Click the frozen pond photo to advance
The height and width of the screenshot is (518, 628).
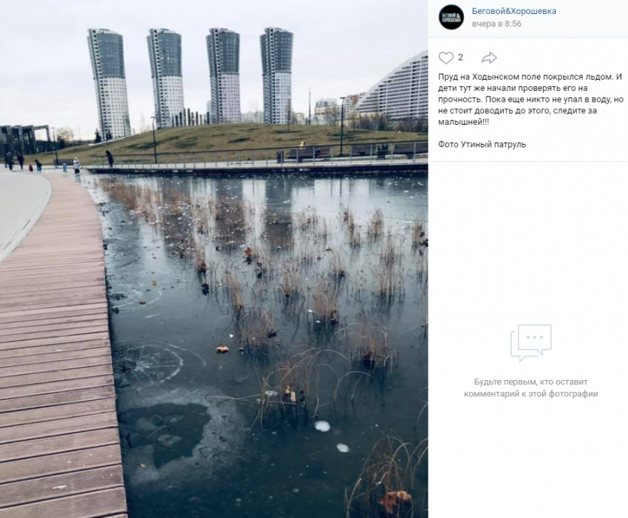[214, 259]
